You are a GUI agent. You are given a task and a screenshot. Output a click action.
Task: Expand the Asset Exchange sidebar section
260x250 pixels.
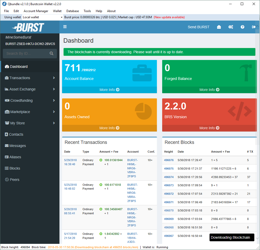[30, 89]
